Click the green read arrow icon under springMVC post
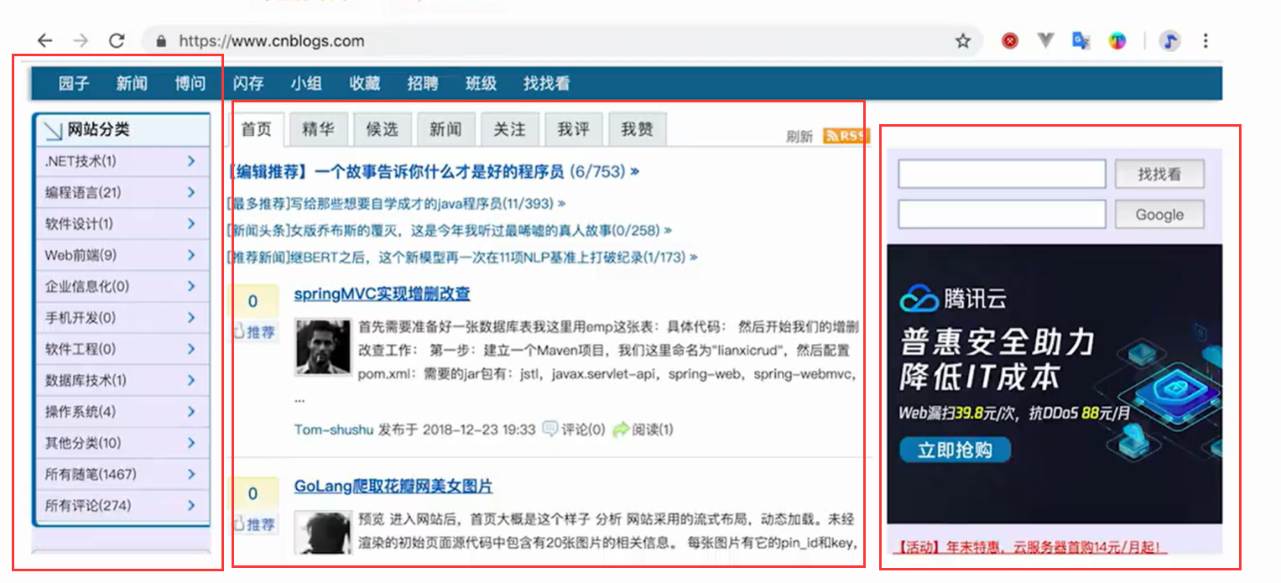Viewport: 1281px width, 583px height. point(620,429)
